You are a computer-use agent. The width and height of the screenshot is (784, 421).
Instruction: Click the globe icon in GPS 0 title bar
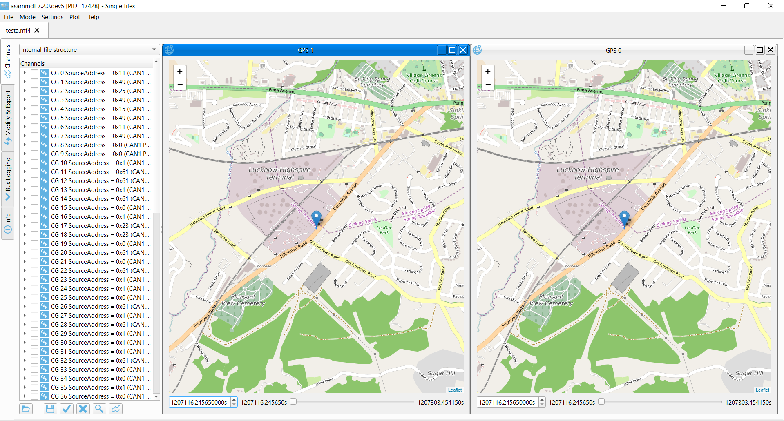pyautogui.click(x=477, y=50)
